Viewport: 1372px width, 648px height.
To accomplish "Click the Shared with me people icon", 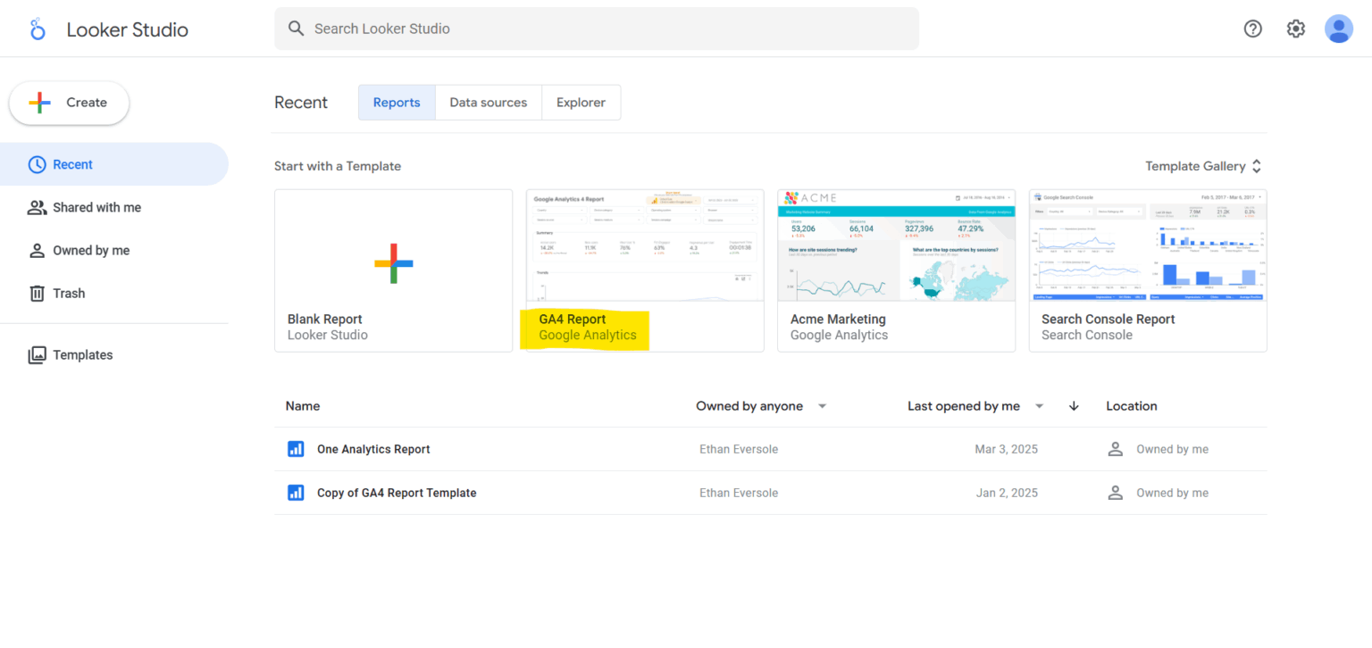I will (37, 207).
